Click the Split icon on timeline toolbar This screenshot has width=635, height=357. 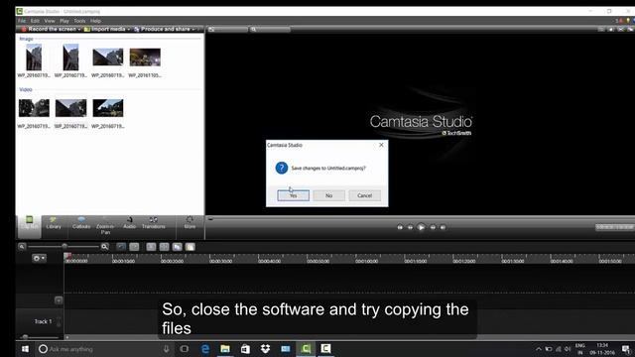pyautogui.click(x=164, y=247)
